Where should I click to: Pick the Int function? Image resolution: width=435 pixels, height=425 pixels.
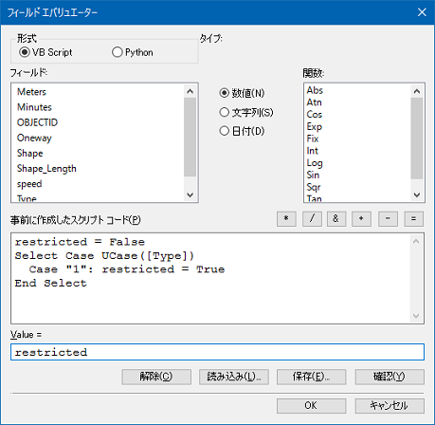(x=312, y=151)
